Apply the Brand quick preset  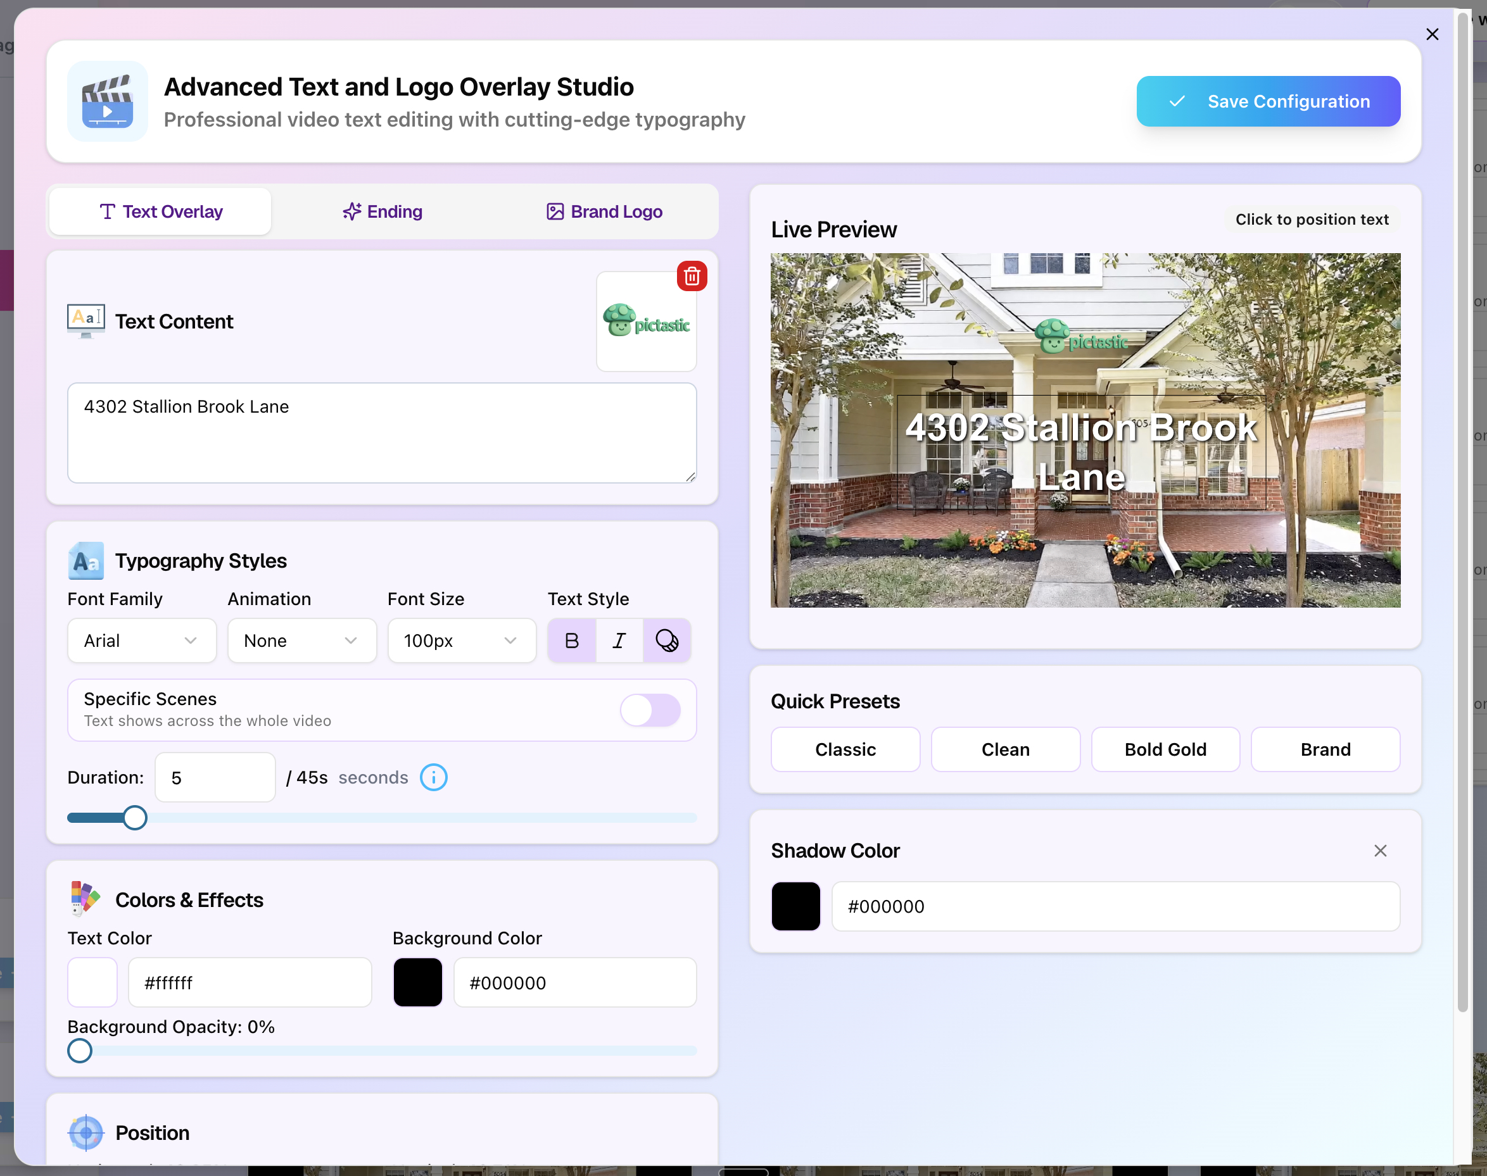(x=1325, y=749)
